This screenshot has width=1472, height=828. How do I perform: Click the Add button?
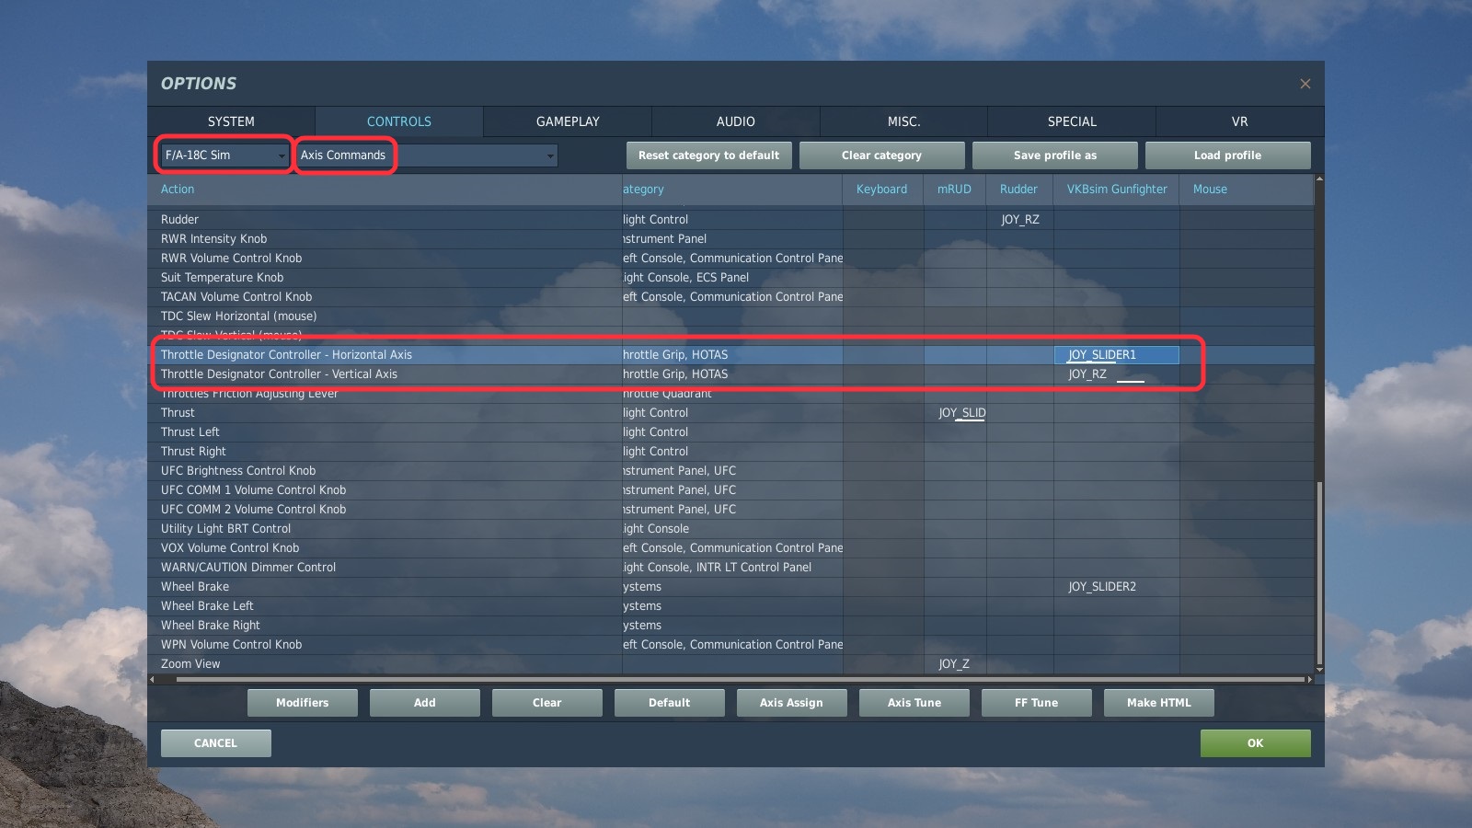pos(424,703)
